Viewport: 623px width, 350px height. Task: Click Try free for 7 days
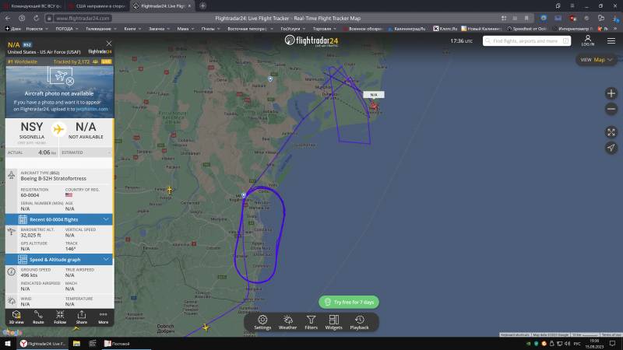[349, 302]
